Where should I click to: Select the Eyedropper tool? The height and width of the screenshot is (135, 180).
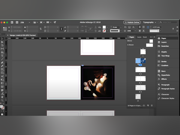click(2, 94)
